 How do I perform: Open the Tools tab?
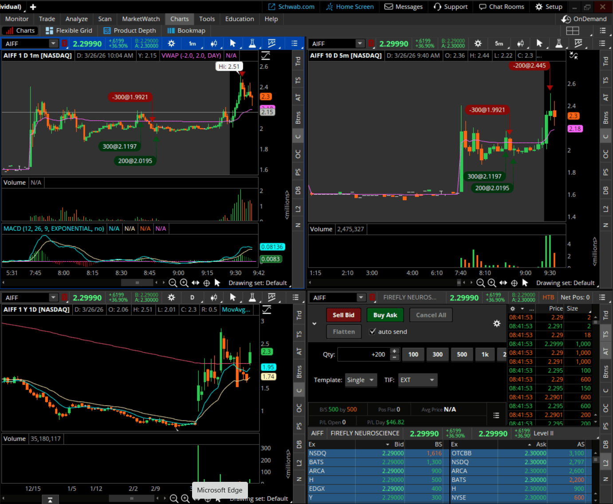click(x=207, y=19)
